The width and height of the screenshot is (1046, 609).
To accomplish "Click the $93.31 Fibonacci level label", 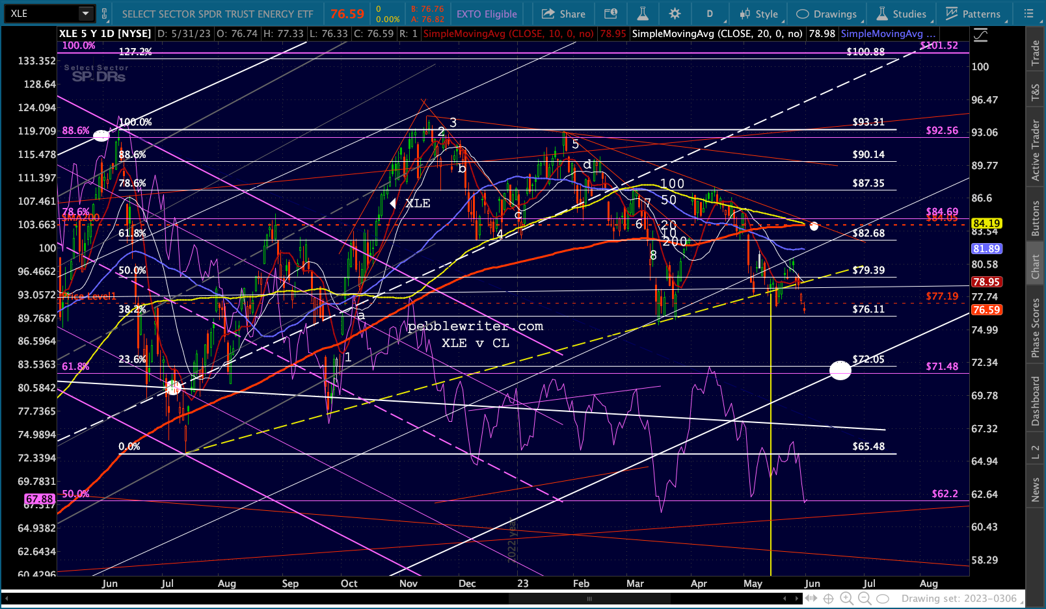I will point(868,122).
